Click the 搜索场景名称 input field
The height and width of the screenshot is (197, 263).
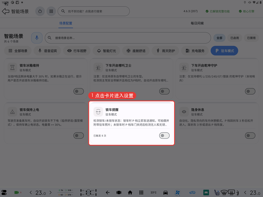128,38
